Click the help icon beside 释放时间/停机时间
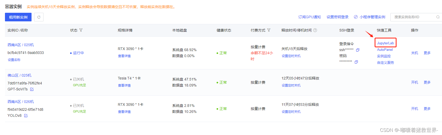The width and height of the screenshot is (442, 135). 315,30
